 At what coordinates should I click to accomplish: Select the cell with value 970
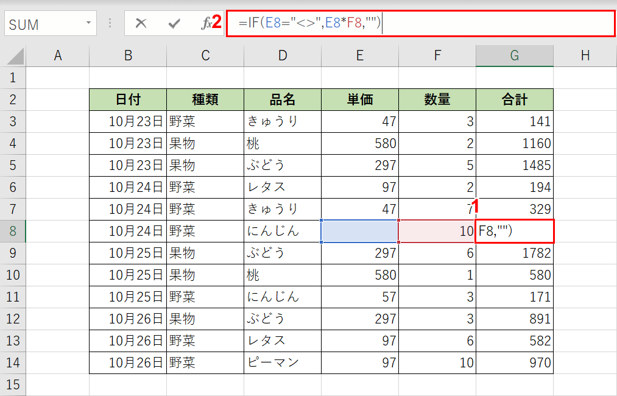(514, 362)
